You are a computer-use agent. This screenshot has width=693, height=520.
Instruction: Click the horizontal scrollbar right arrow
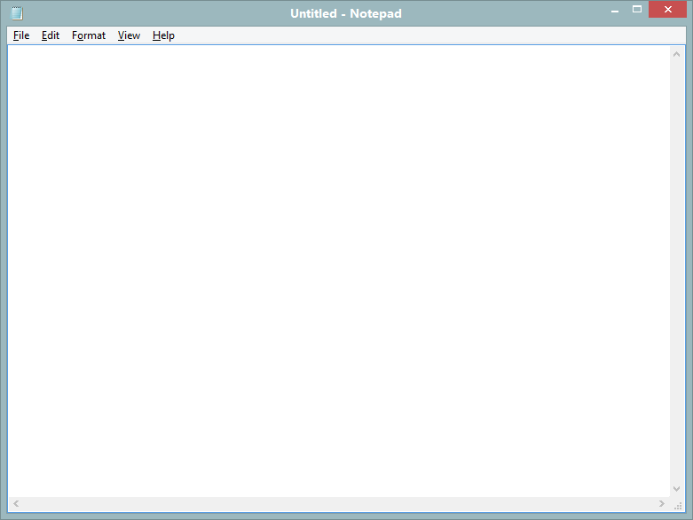coord(662,504)
